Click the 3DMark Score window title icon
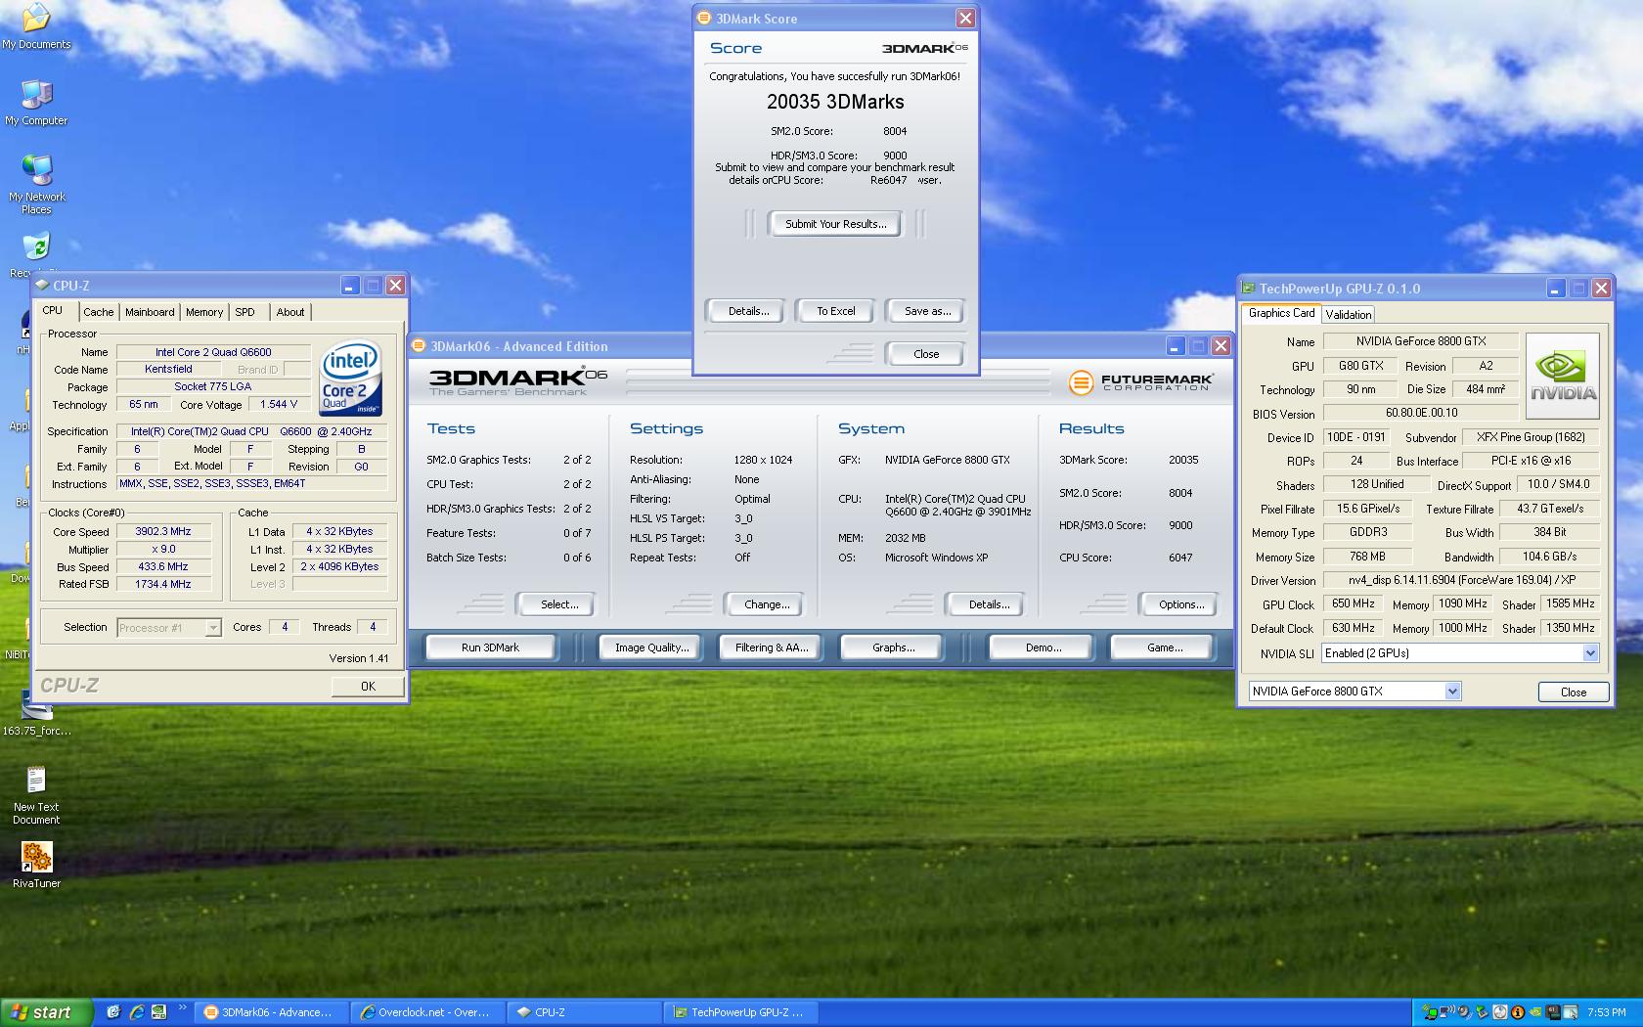Image resolution: width=1643 pixels, height=1027 pixels. (x=704, y=18)
